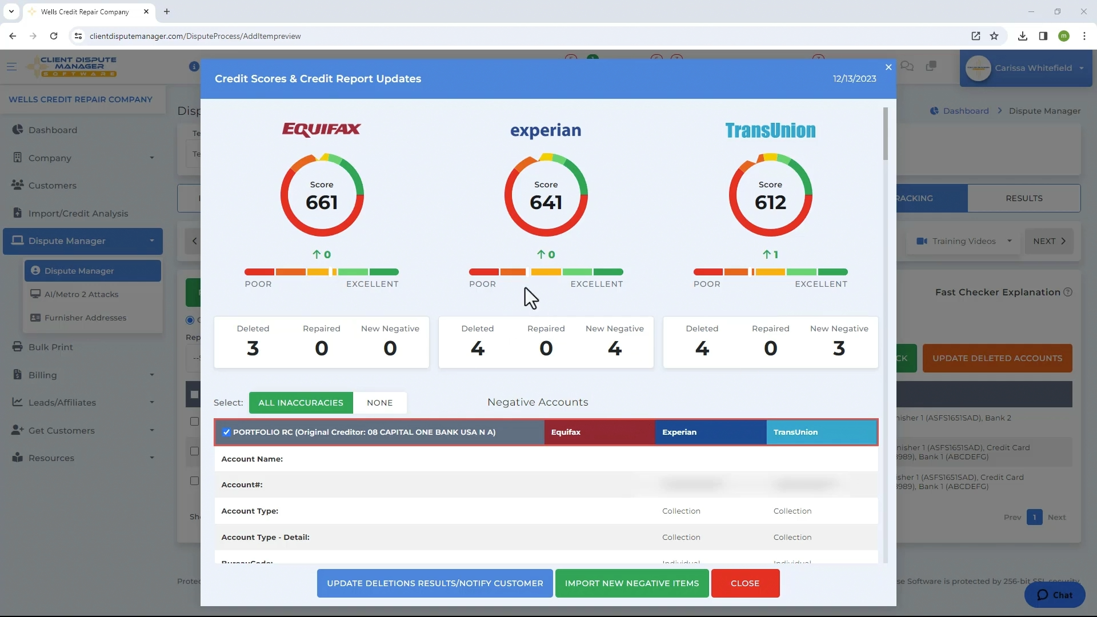Click the Resources icon in sidebar

[18, 457]
